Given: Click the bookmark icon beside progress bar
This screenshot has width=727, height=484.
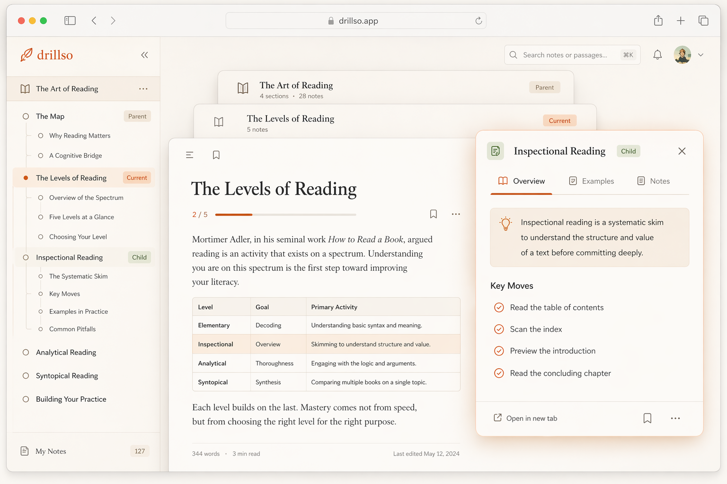Looking at the screenshot, I should point(433,214).
